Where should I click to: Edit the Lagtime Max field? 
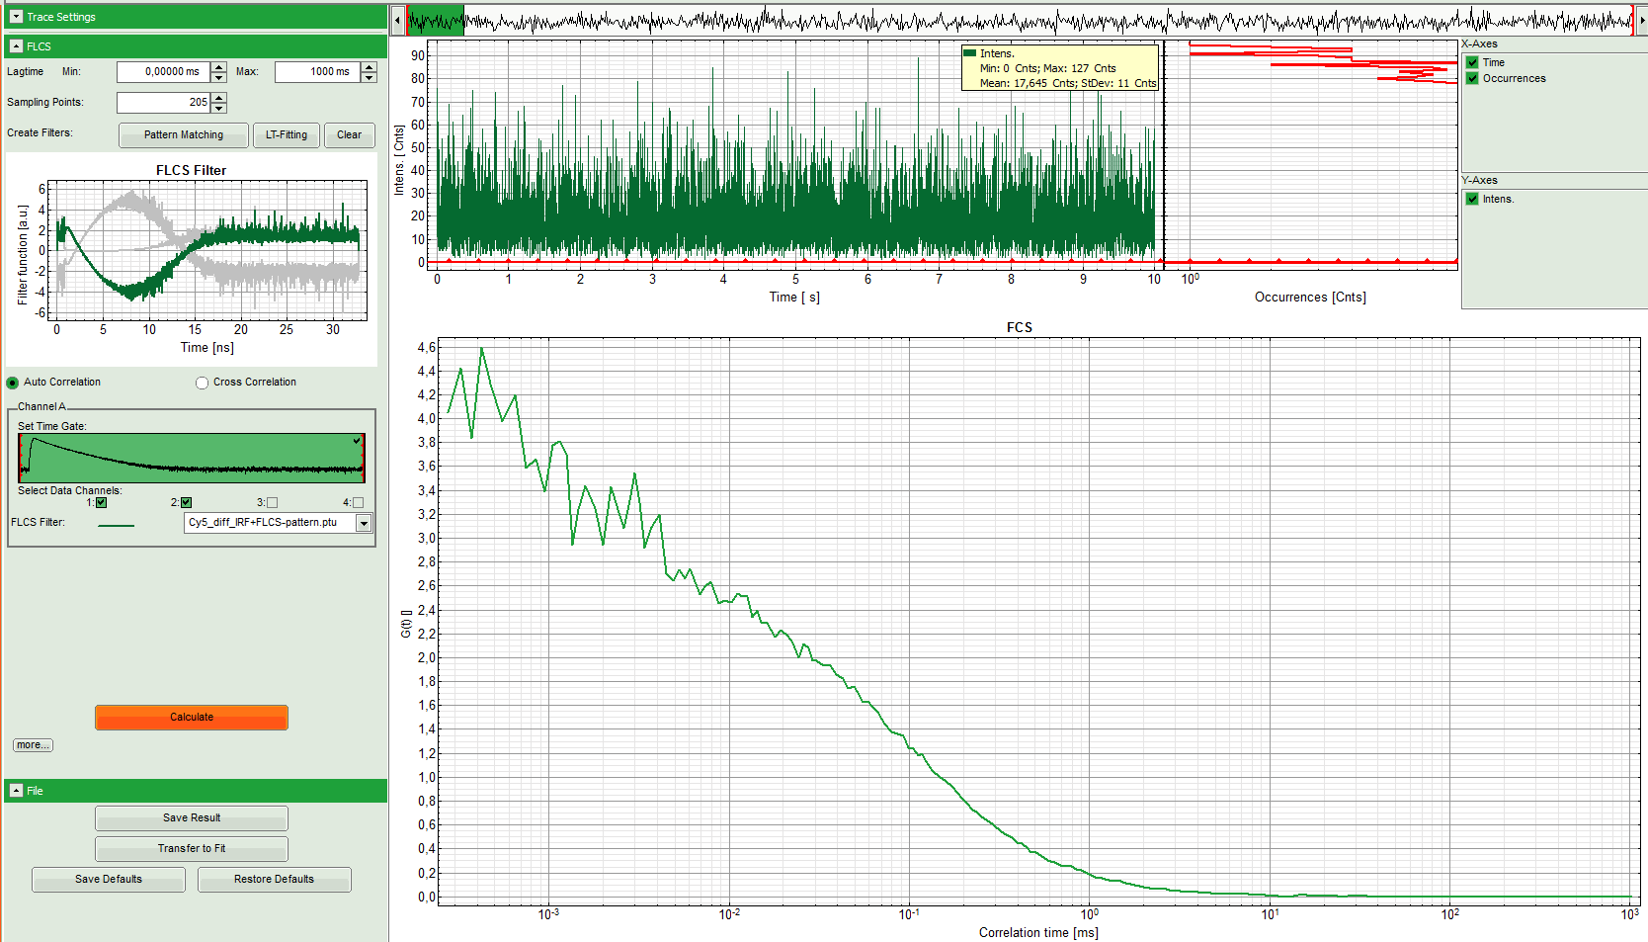pos(318,71)
